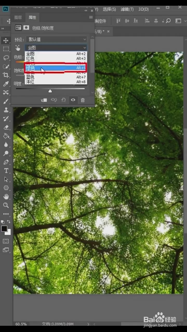Select the Dodge tool
The height and width of the screenshot is (332, 187).
(5, 153)
